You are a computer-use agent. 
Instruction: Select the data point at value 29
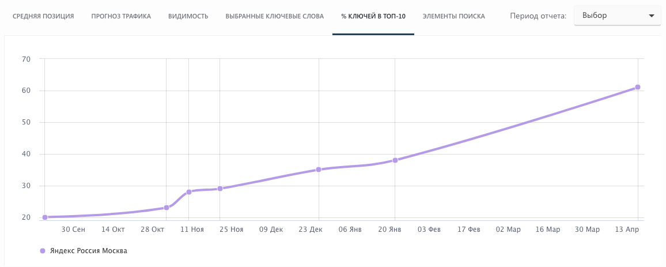220,189
